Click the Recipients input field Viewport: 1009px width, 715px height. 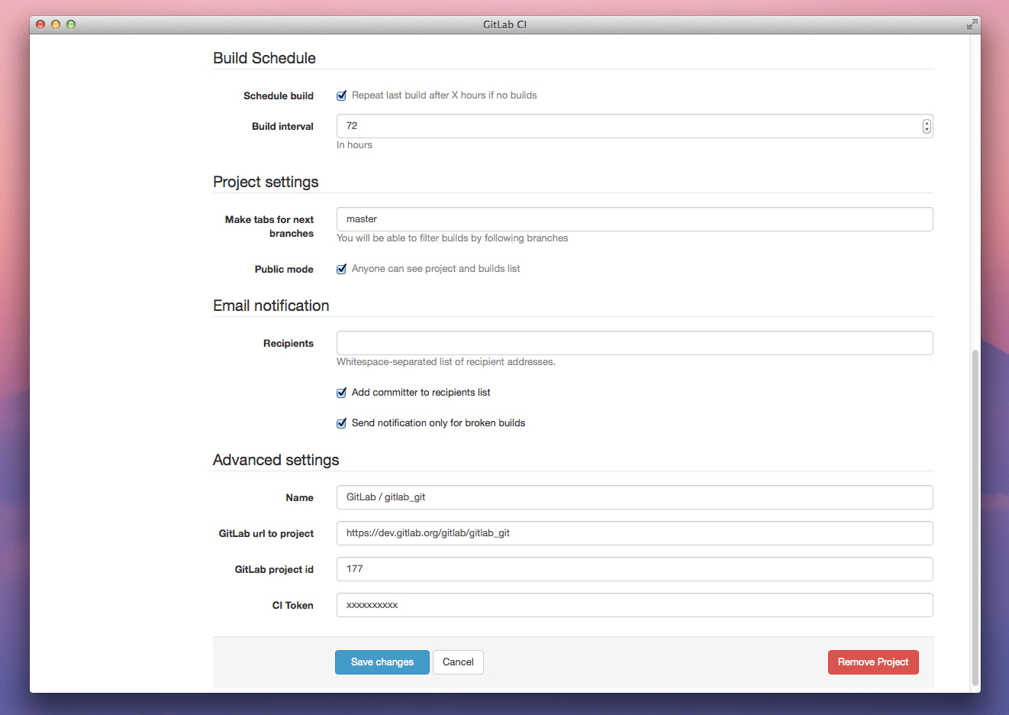[x=633, y=343]
